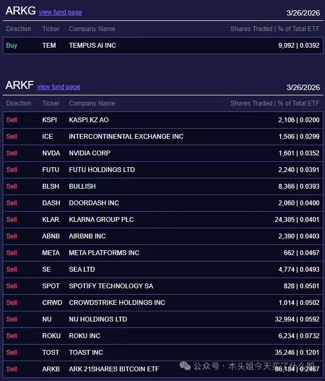Click TEMPUS AI INC company name

click(x=92, y=46)
